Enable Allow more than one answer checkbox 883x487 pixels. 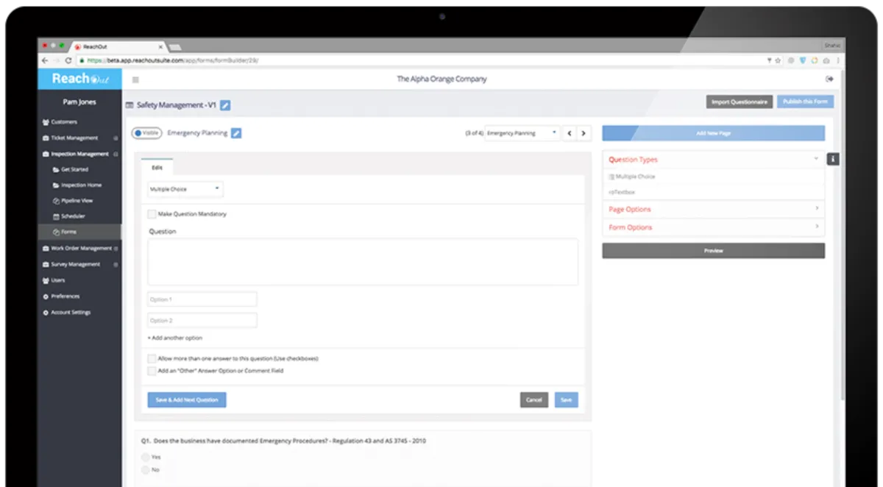pyautogui.click(x=152, y=358)
